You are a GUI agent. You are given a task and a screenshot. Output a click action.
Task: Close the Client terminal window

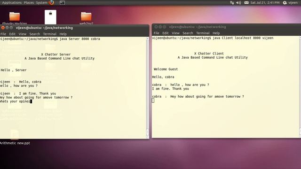pos(156,27)
